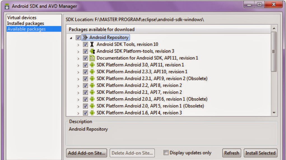The image size is (286, 160).
Task: Click android icon for Android 2.2 API 8
Action: [x=92, y=86]
